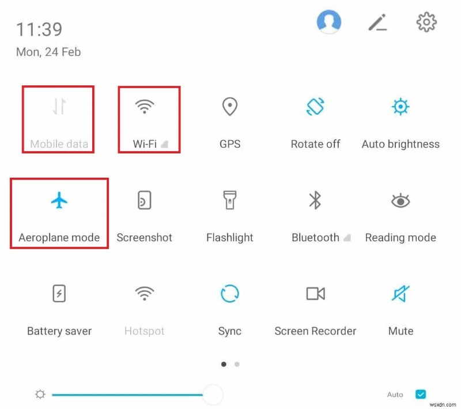Select first quick settings page dot
The width and height of the screenshot is (461, 409).
[x=224, y=365]
